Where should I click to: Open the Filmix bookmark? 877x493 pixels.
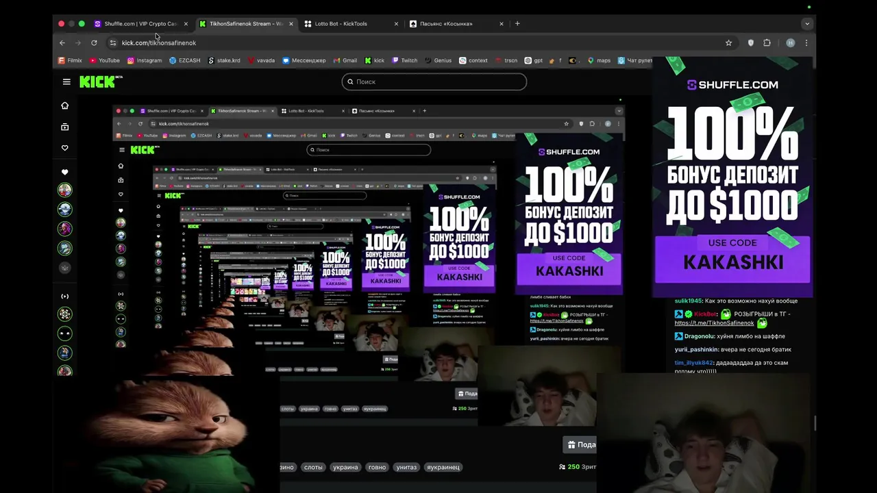point(70,60)
